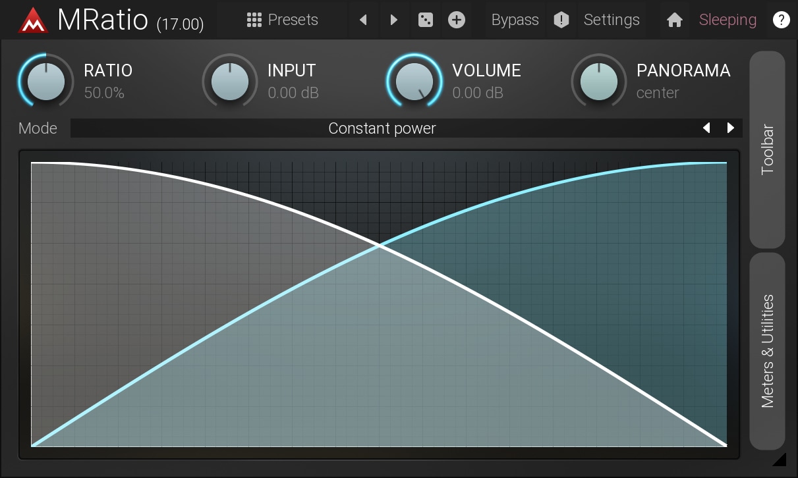798x478 pixels.
Task: Switch to the previous mode with left arrow
Action: pyautogui.click(x=706, y=128)
